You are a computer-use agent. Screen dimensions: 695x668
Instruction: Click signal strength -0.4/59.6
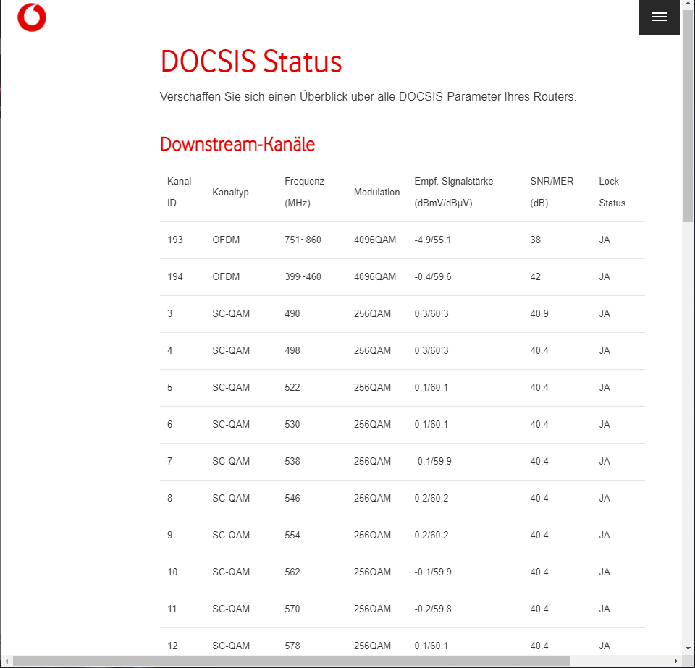pyautogui.click(x=433, y=276)
